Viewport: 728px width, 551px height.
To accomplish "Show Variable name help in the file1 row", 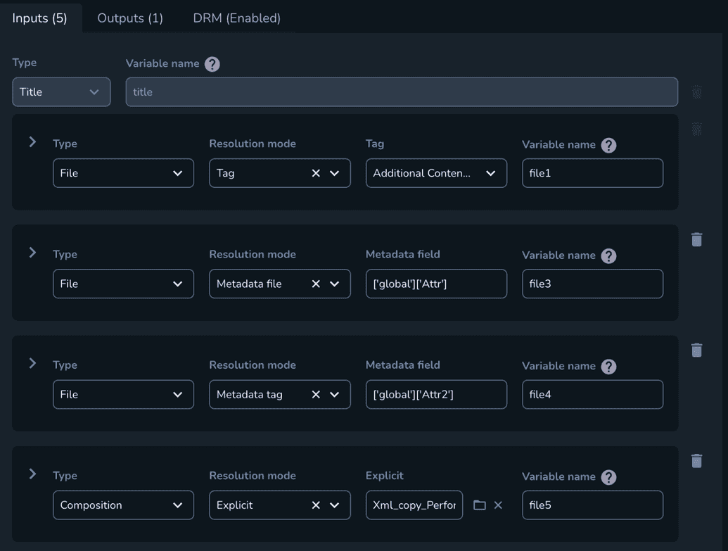I will [x=608, y=146].
